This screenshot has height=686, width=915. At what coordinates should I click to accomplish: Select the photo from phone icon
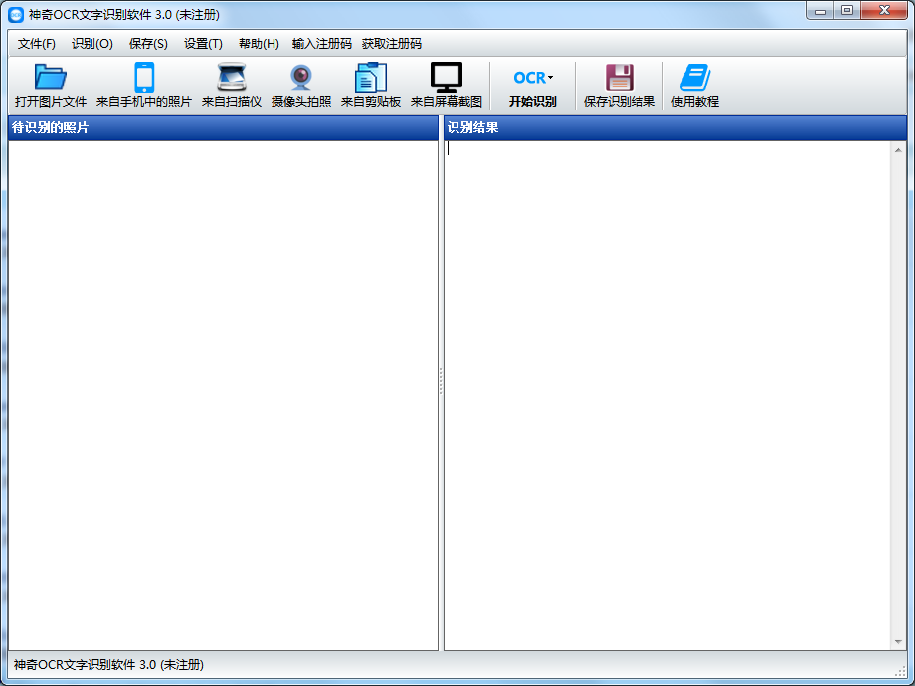(144, 78)
